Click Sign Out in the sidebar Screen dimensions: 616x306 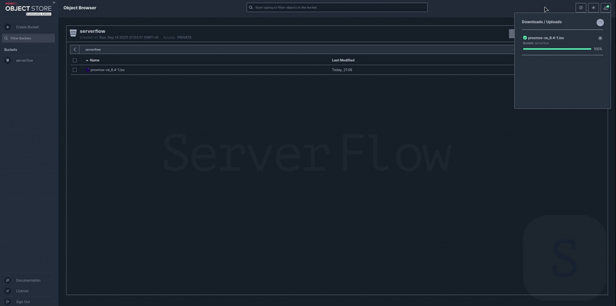[x=23, y=302]
